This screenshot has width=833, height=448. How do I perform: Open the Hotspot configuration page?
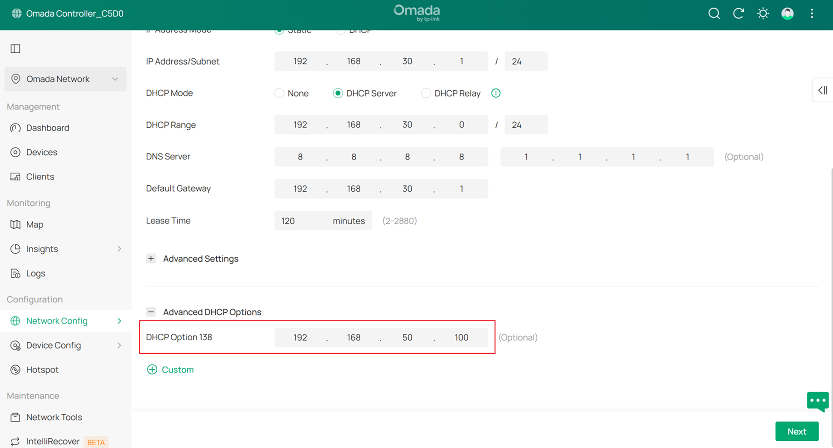click(x=41, y=369)
